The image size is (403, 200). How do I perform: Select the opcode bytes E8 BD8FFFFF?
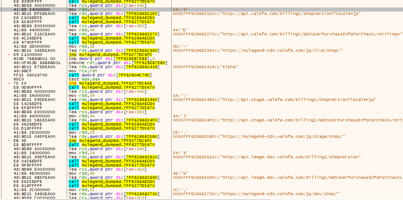point(28,145)
